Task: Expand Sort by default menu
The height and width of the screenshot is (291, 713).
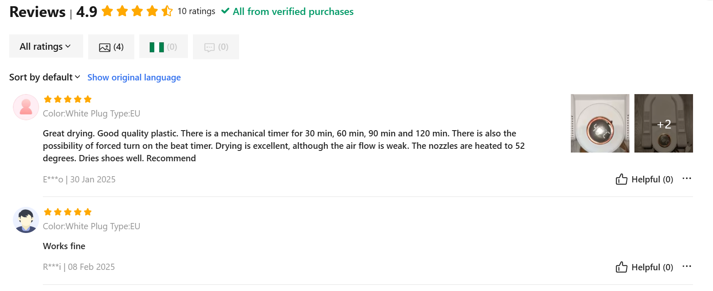Action: (44, 77)
